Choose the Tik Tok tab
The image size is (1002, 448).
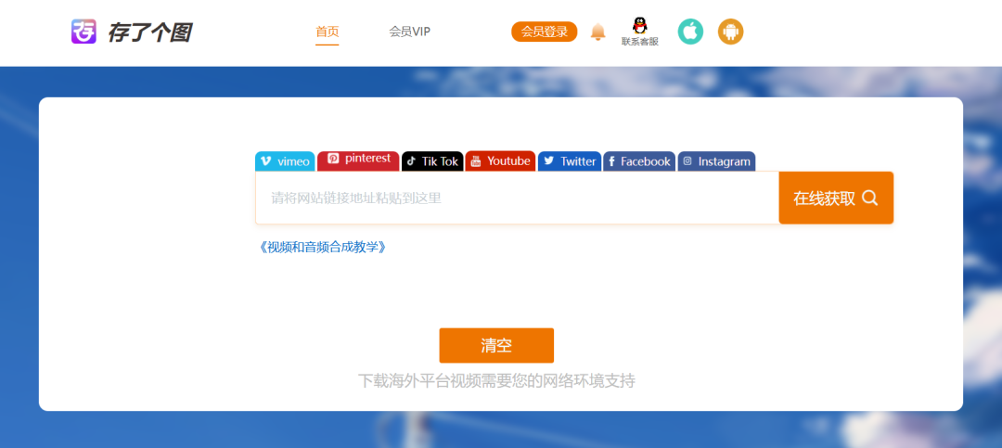click(x=432, y=161)
